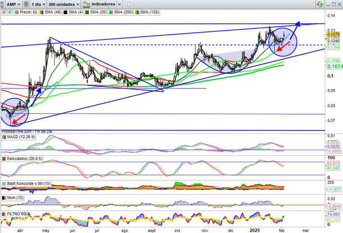
Task: Click the FILTRO RSI indicator icon
Action: click(4, 214)
